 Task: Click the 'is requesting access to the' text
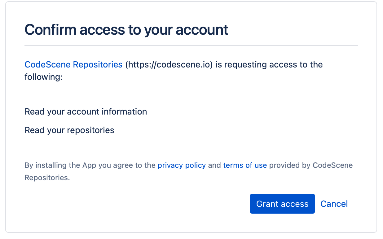(269, 64)
